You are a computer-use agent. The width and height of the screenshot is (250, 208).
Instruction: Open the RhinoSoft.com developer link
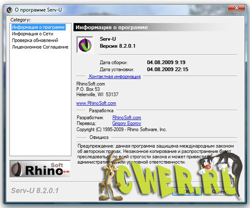pos(127,118)
